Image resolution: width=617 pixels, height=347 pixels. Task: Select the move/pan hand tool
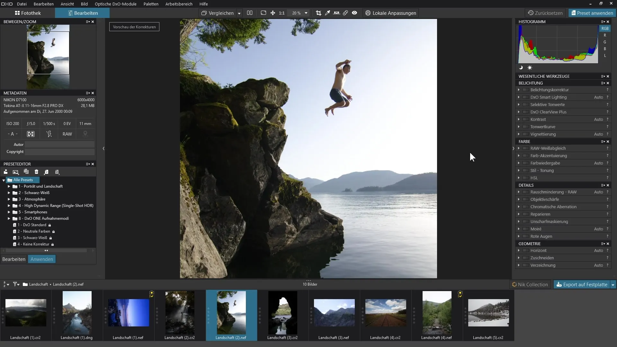(273, 13)
